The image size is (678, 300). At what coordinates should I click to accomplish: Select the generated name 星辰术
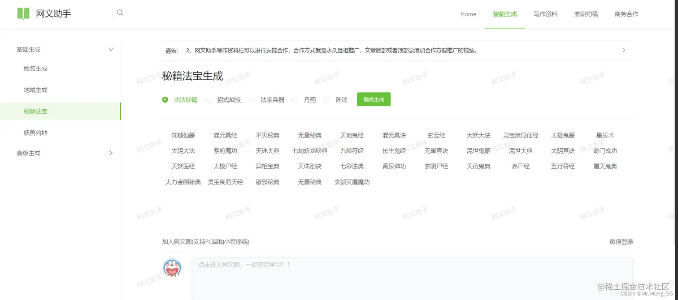[604, 135]
